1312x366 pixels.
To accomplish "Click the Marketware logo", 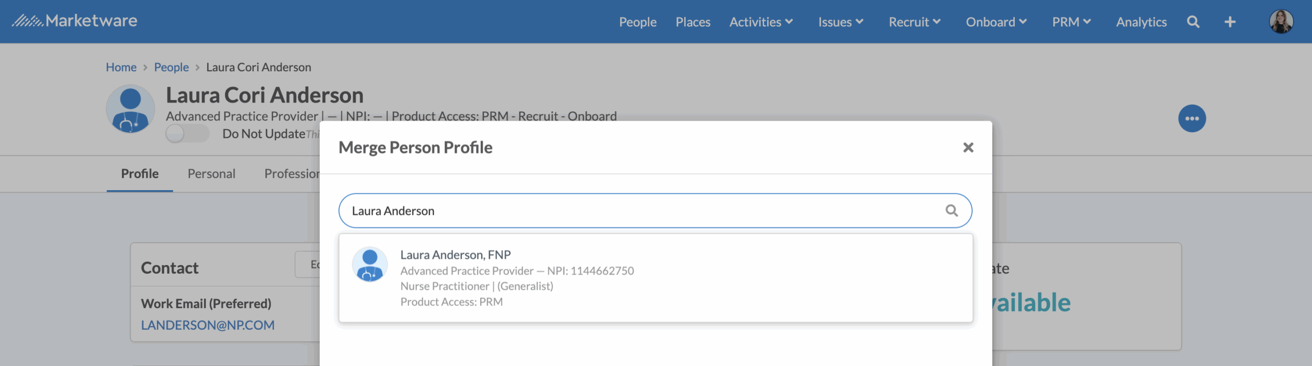I will tap(75, 21).
